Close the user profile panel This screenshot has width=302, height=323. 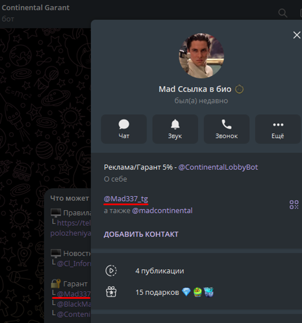coord(297,35)
